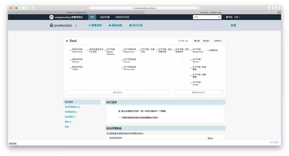Open the 王炜 user menu

tap(237, 17)
